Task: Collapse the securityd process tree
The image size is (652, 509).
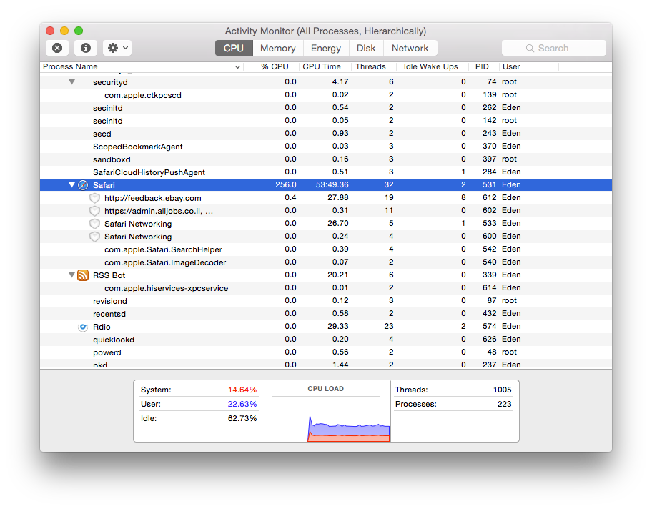Action: [72, 82]
